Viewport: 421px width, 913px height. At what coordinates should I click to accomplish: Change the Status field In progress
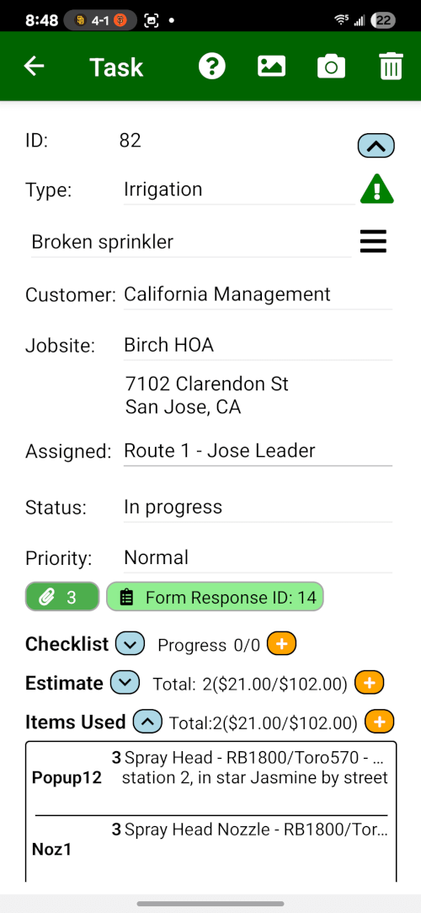coord(258,508)
